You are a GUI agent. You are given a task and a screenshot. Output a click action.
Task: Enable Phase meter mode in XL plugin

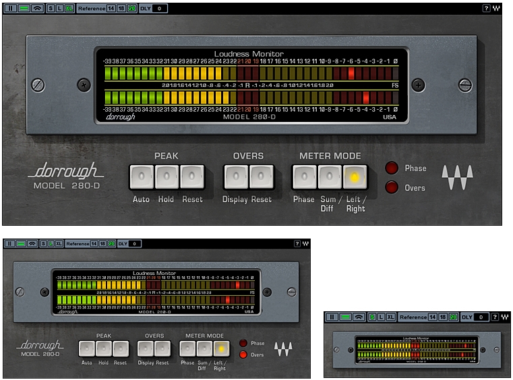pyautogui.click(x=305, y=177)
